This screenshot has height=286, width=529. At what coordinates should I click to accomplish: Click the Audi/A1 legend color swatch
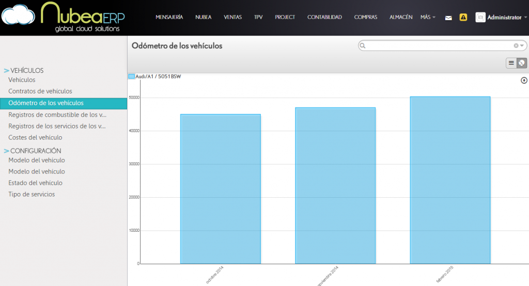tap(132, 76)
